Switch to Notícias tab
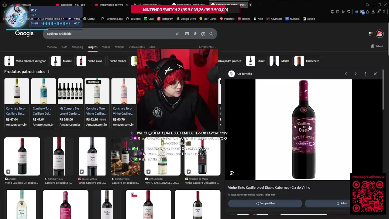The height and width of the screenshot is (219, 389). point(119,47)
